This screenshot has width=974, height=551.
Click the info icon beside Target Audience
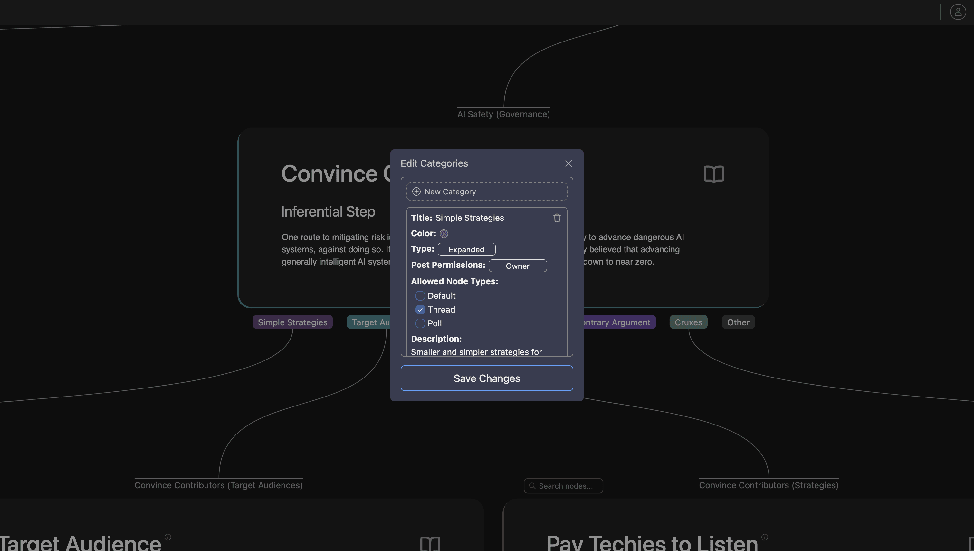coord(168,537)
